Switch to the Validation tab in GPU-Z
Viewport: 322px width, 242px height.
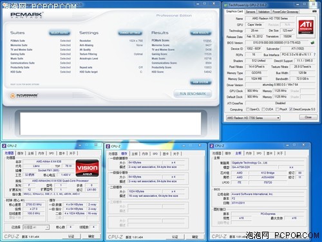pyautogui.click(x=264, y=12)
